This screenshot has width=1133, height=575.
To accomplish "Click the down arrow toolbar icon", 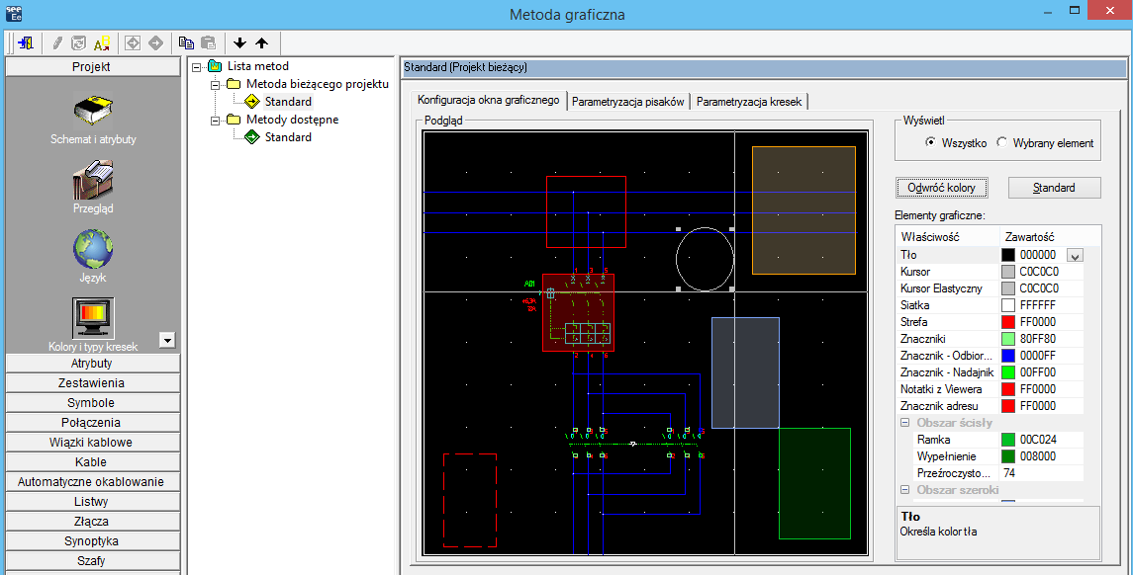I will 239,43.
